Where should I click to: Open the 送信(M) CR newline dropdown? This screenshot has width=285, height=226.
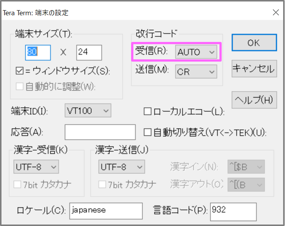[196, 72]
